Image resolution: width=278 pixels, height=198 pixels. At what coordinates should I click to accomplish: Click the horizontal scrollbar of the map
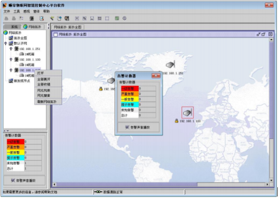[x=161, y=184]
